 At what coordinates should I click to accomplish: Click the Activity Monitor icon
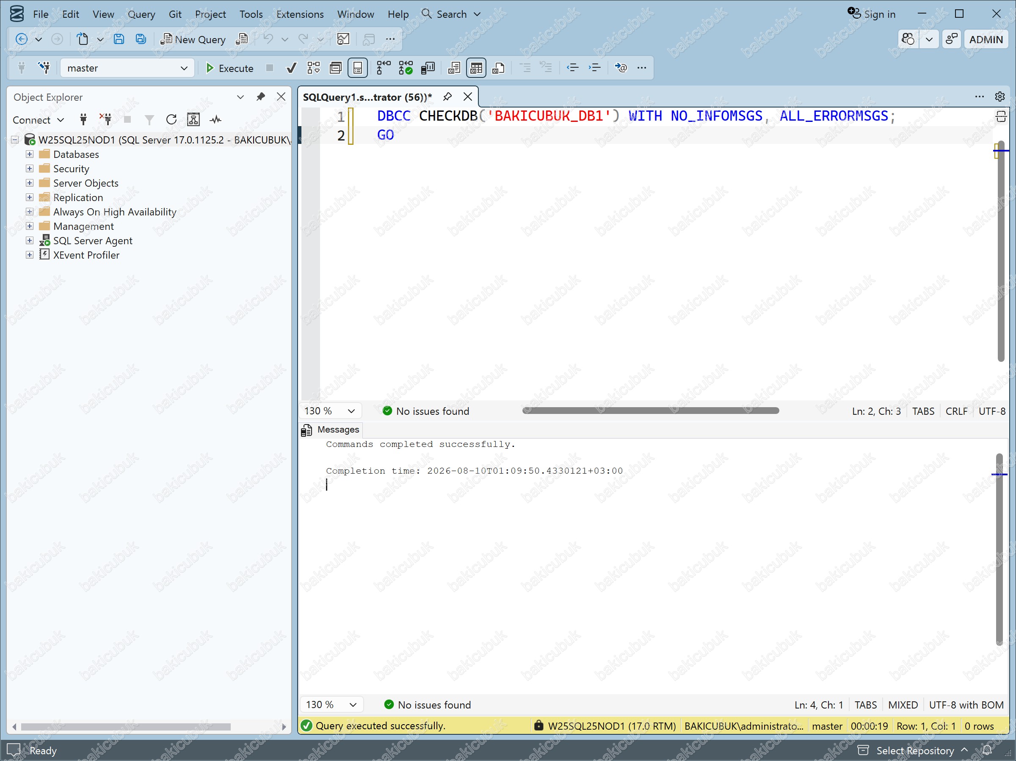215,120
